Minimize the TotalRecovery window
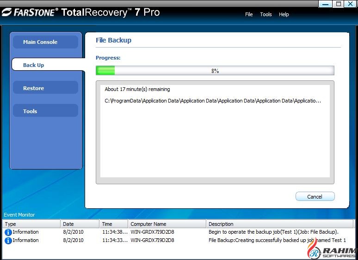 (325, 4)
